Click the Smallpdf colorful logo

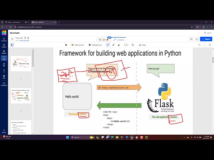(4, 33)
